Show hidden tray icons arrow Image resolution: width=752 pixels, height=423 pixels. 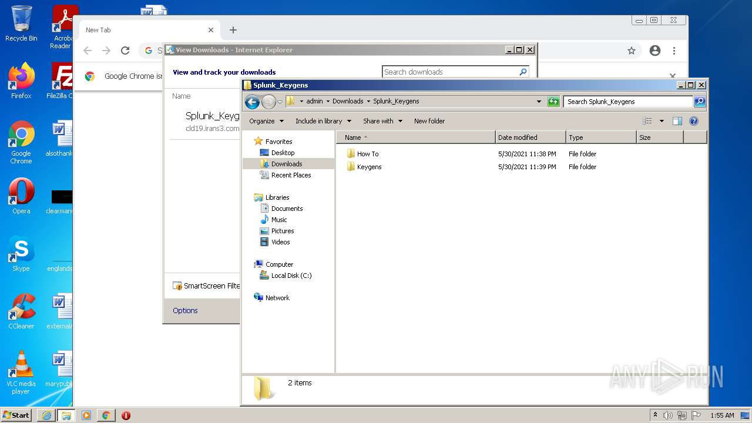point(656,415)
